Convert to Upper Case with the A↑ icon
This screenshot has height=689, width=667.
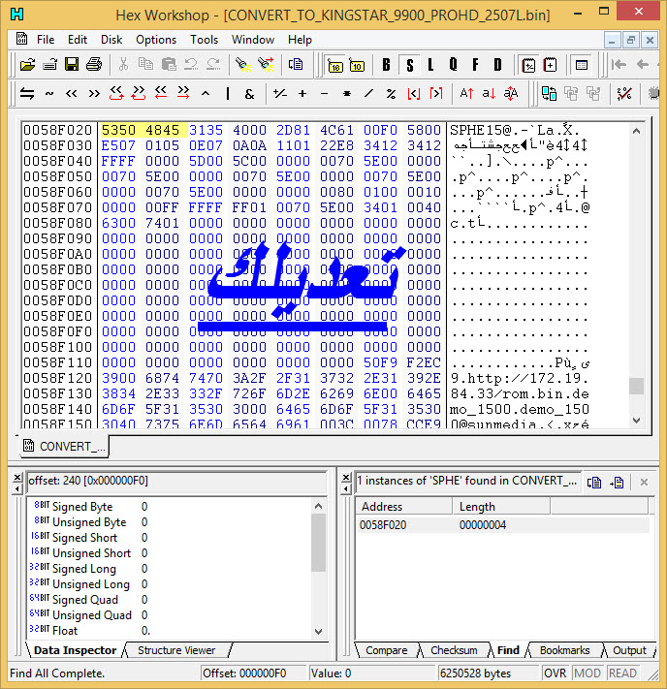466,94
